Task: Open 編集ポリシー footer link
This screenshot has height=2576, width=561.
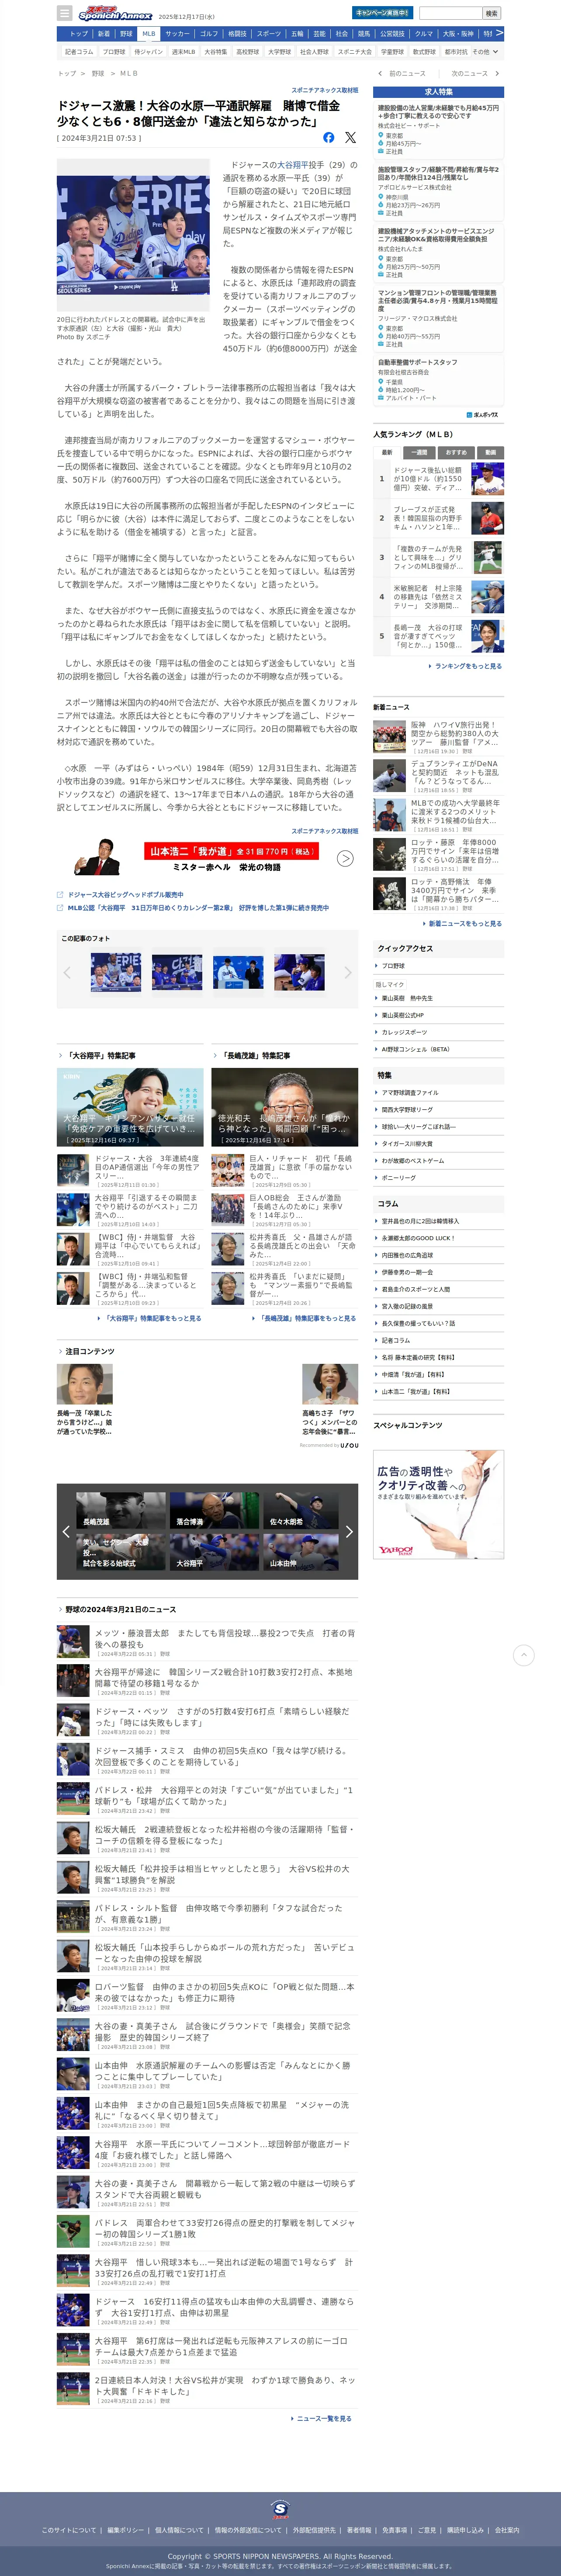Action: [x=125, y=2530]
